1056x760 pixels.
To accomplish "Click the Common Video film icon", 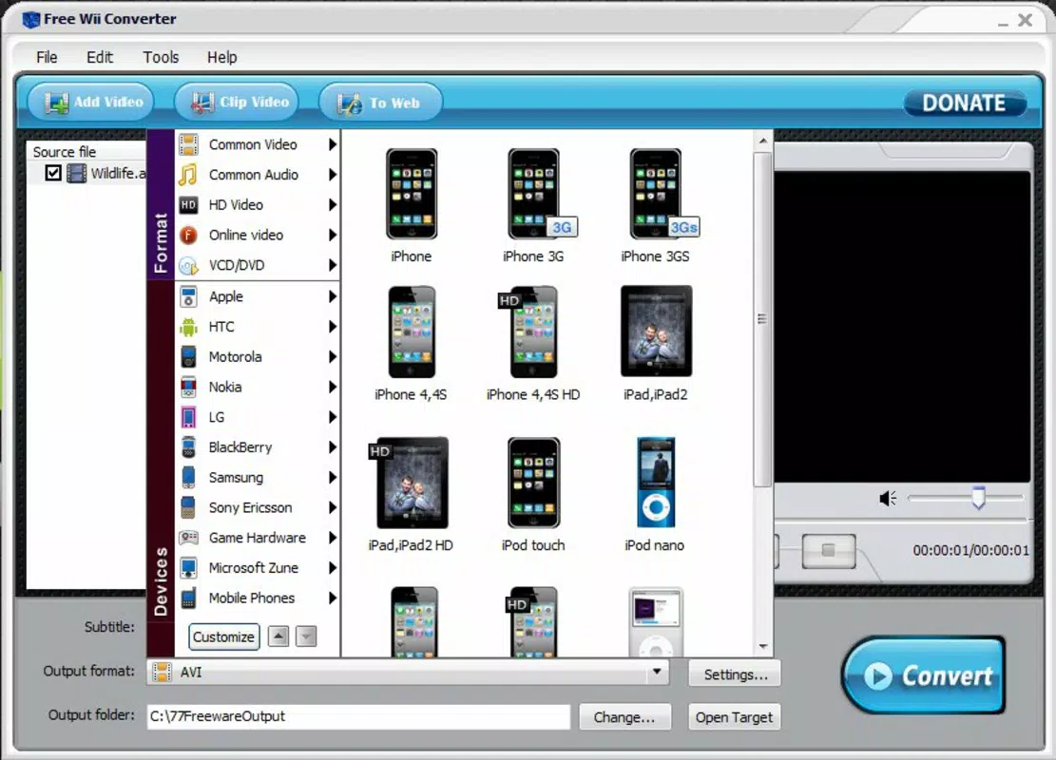I will point(188,144).
